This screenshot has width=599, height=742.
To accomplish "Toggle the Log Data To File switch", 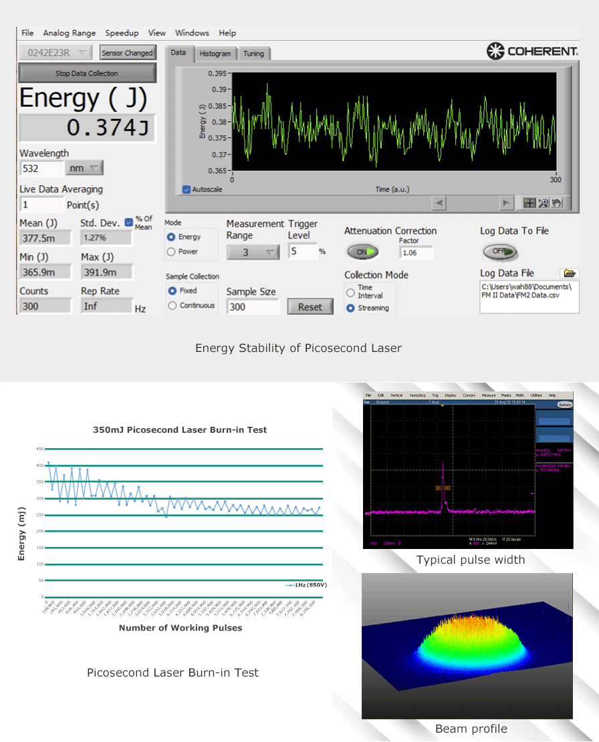I will point(500,252).
